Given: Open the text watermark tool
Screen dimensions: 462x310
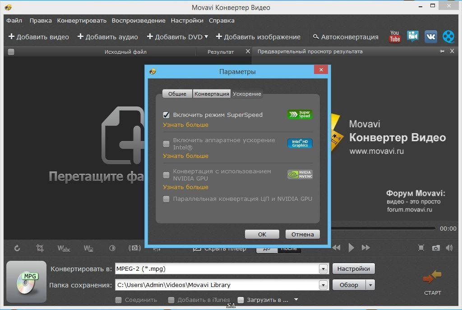Looking at the screenshot, I should click(x=64, y=249).
